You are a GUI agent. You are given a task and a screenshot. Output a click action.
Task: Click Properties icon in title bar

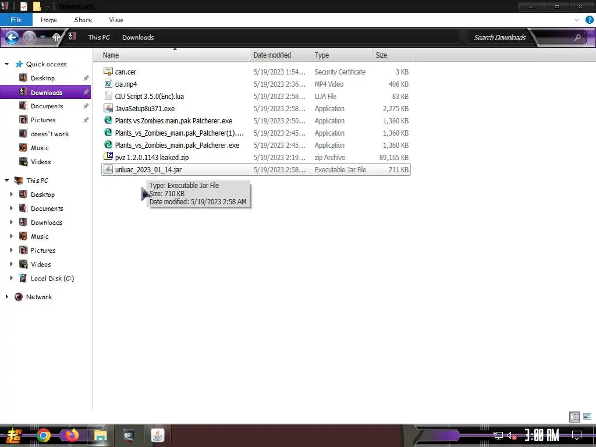point(23,6)
